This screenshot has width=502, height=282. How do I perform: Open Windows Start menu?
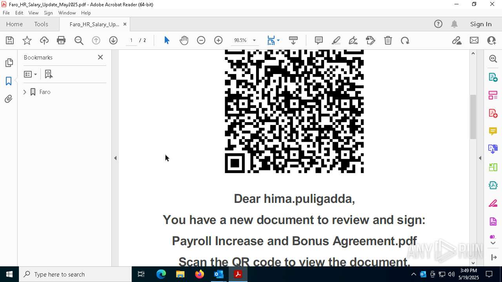point(9,274)
